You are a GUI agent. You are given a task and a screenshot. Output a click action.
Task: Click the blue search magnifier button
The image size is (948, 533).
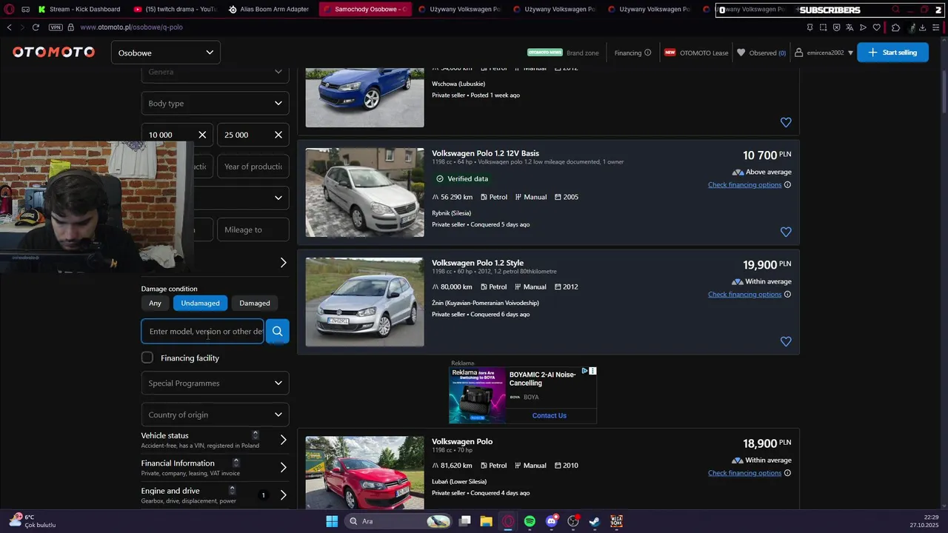(x=278, y=332)
